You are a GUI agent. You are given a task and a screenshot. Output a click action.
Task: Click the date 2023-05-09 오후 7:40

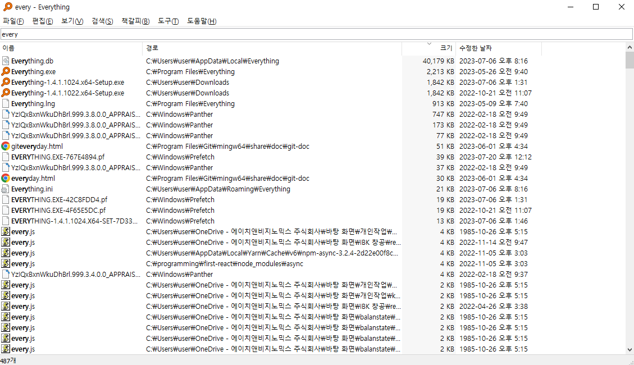click(493, 103)
